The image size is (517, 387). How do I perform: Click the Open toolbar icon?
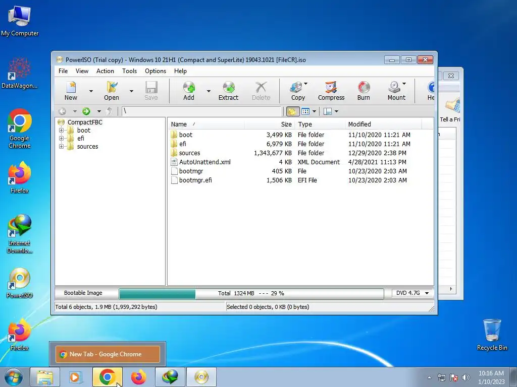(112, 91)
